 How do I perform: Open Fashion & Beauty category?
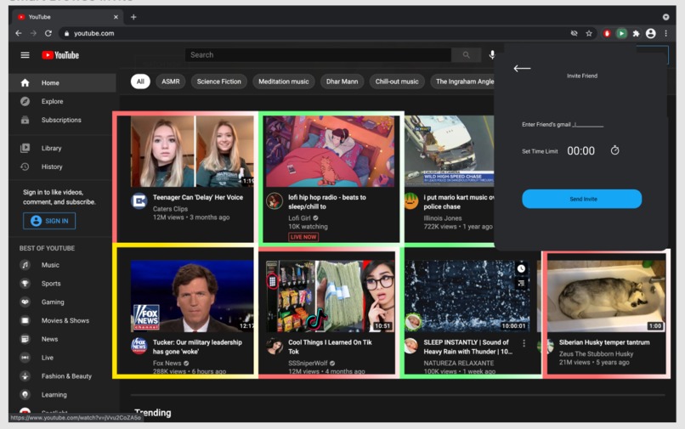(62, 376)
